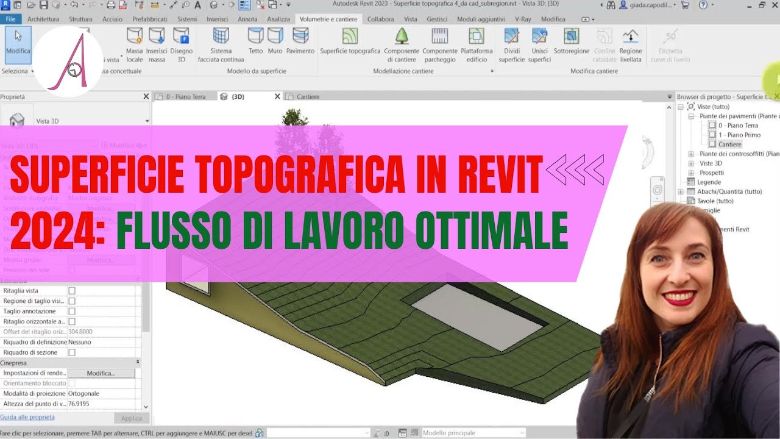Toggle Ritaglio orizzontale attivo checkbox
Screen dimensions: 780x439
pyautogui.click(x=72, y=321)
